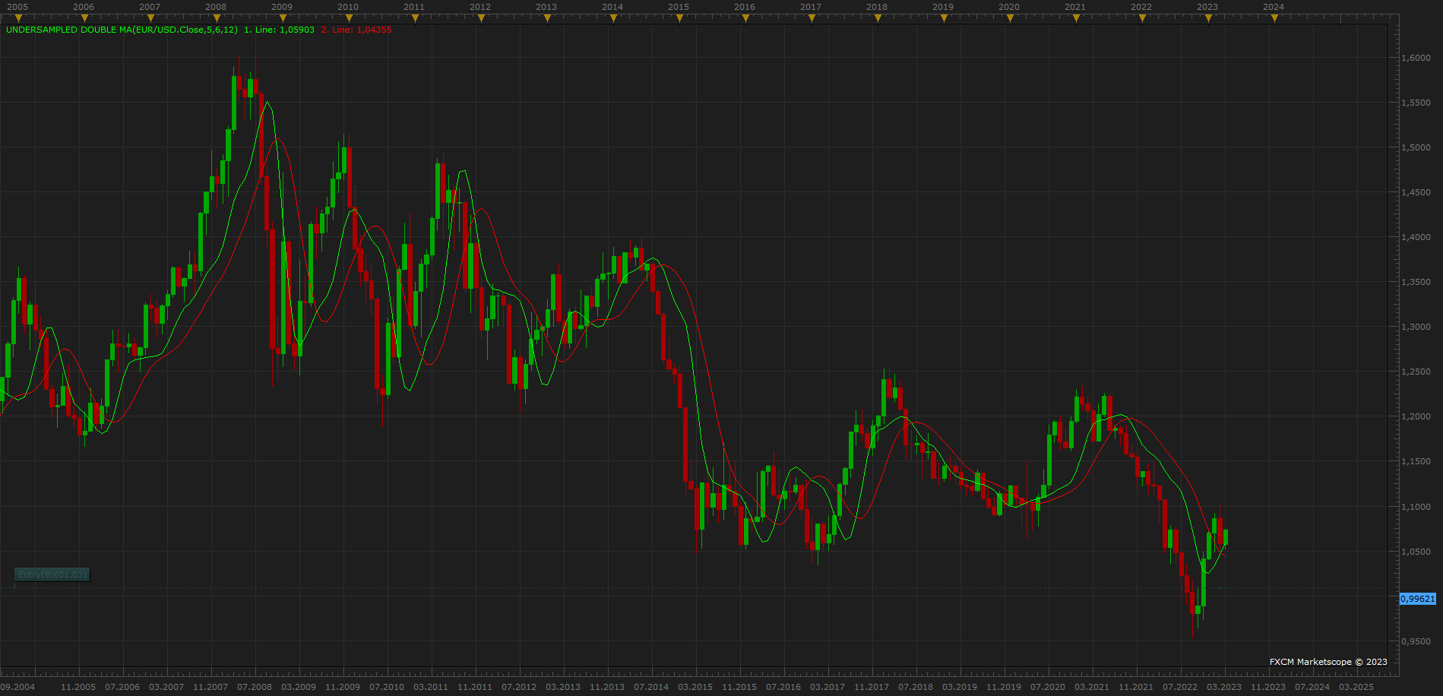Image resolution: width=1443 pixels, height=696 pixels.
Task: Select the 2012 year marker triangle
Action: (x=481, y=18)
